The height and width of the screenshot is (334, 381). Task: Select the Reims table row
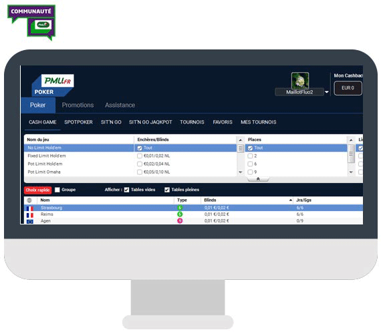[x=193, y=214]
